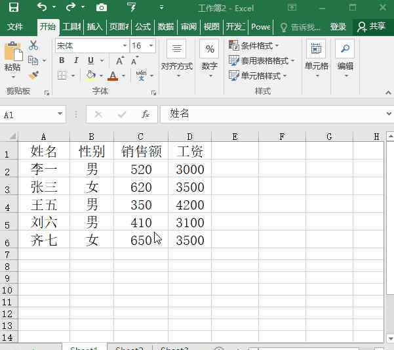Click the 共享 Share button
The image size is (394, 350).
pos(372,26)
